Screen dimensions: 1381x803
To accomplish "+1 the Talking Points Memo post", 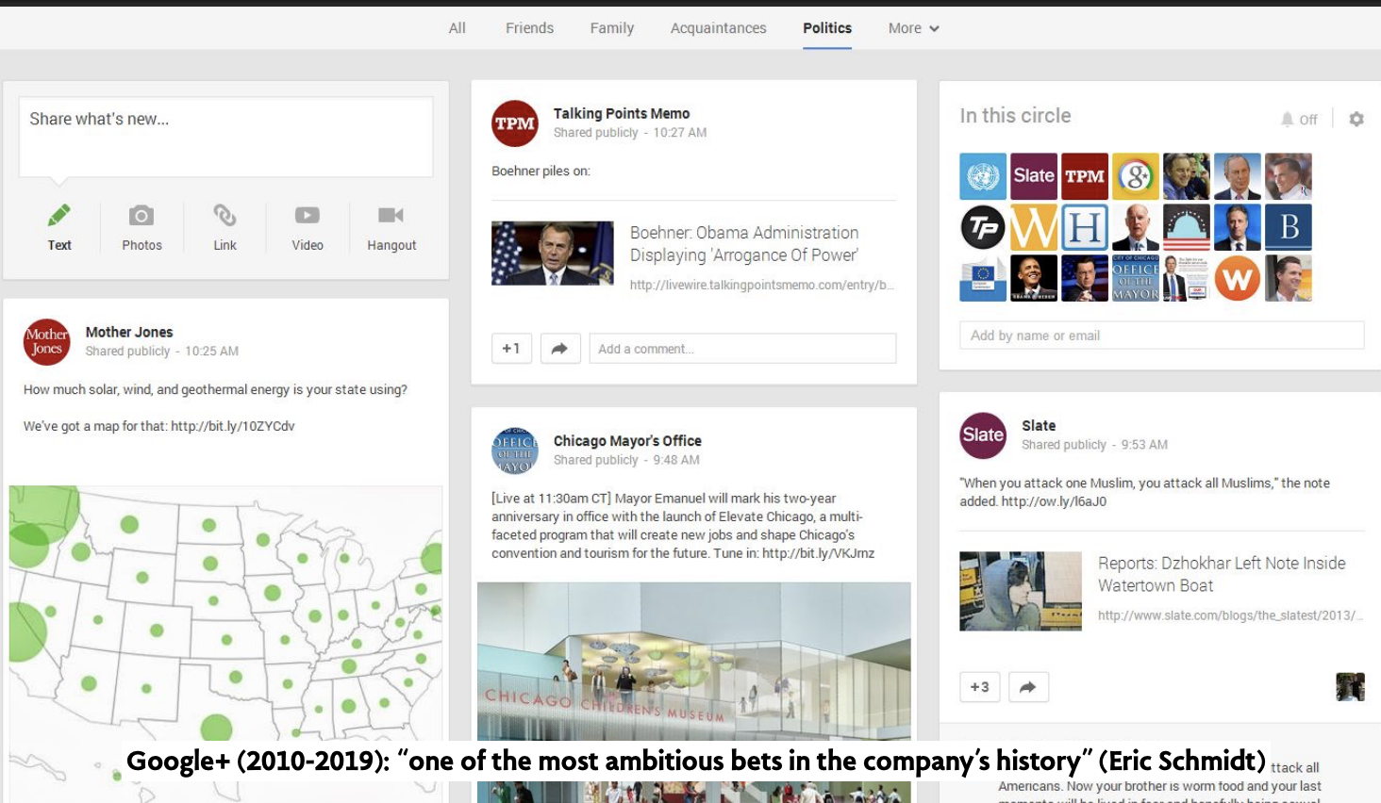I will pos(511,349).
